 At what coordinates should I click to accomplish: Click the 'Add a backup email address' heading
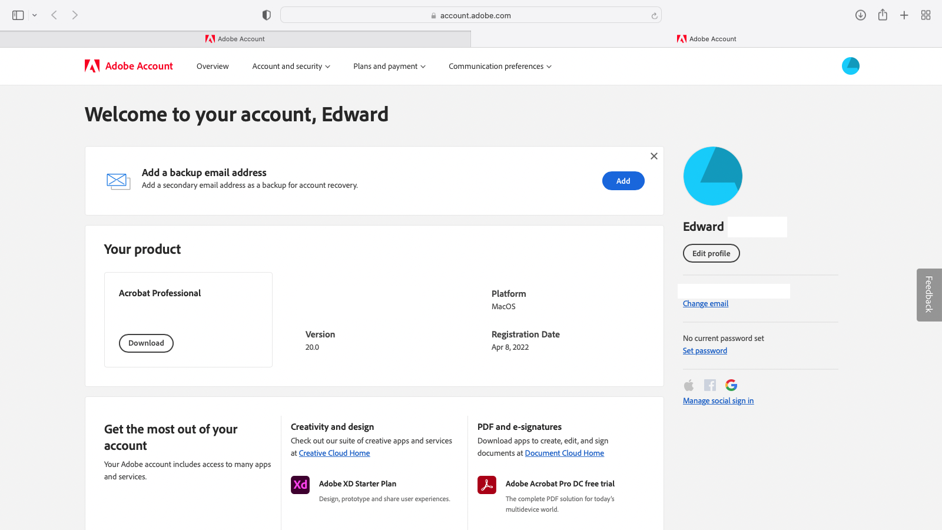click(204, 173)
